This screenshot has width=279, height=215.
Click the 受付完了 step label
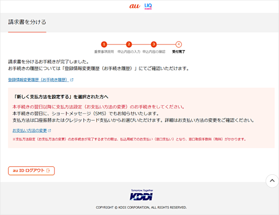pyautogui.click(x=179, y=52)
